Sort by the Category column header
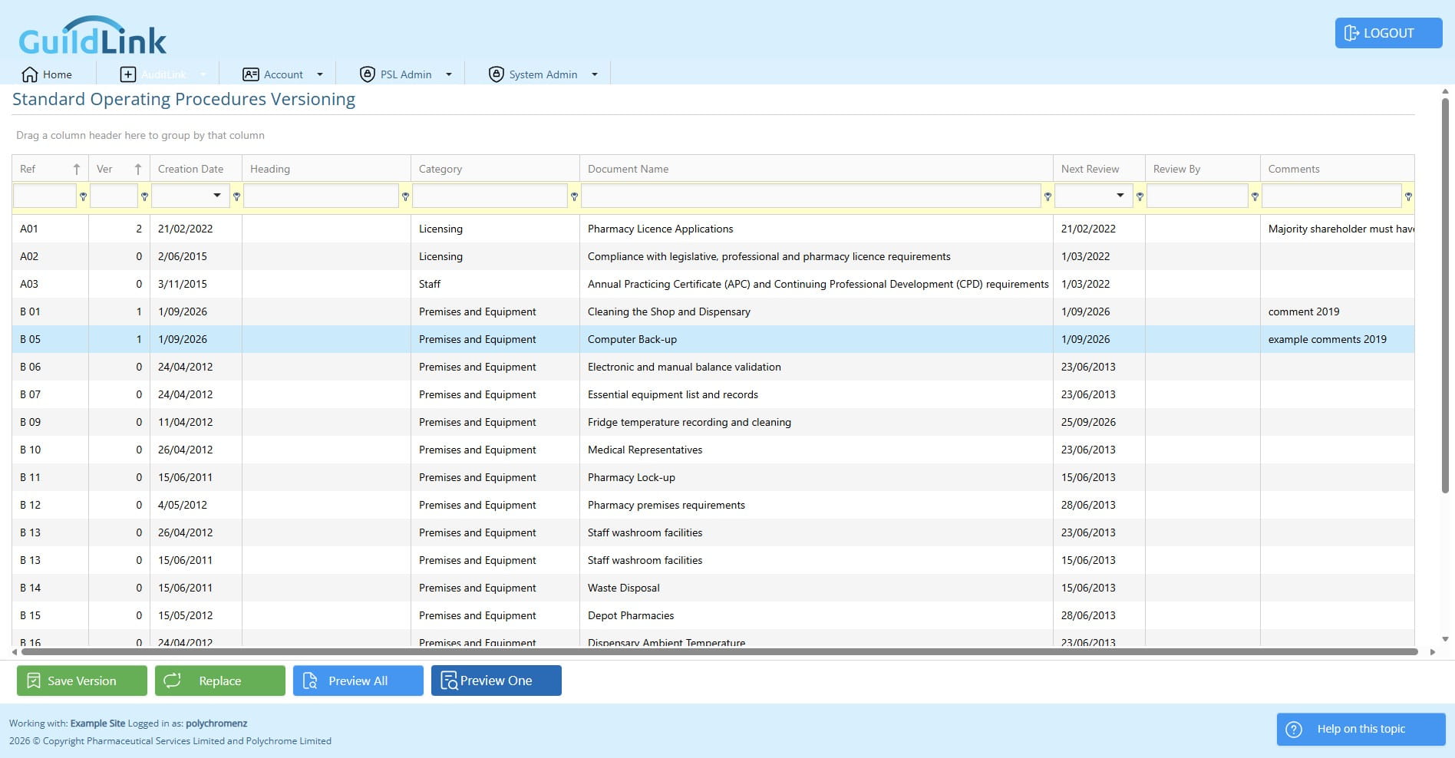Image resolution: width=1455 pixels, height=758 pixels. pyautogui.click(x=495, y=169)
